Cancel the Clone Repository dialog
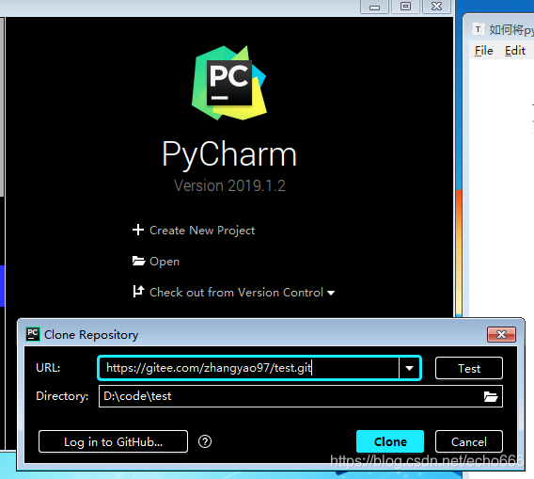 coord(469,442)
